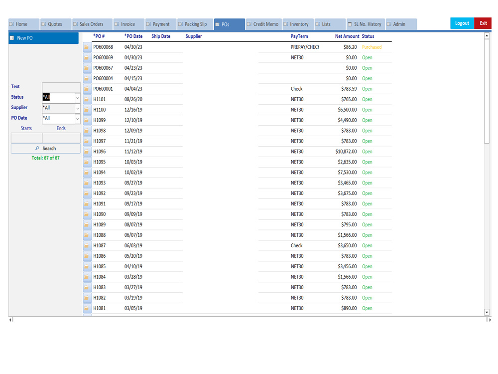Open folder icon for PO600004
Viewport: 498px width, 374px height.
click(x=87, y=79)
